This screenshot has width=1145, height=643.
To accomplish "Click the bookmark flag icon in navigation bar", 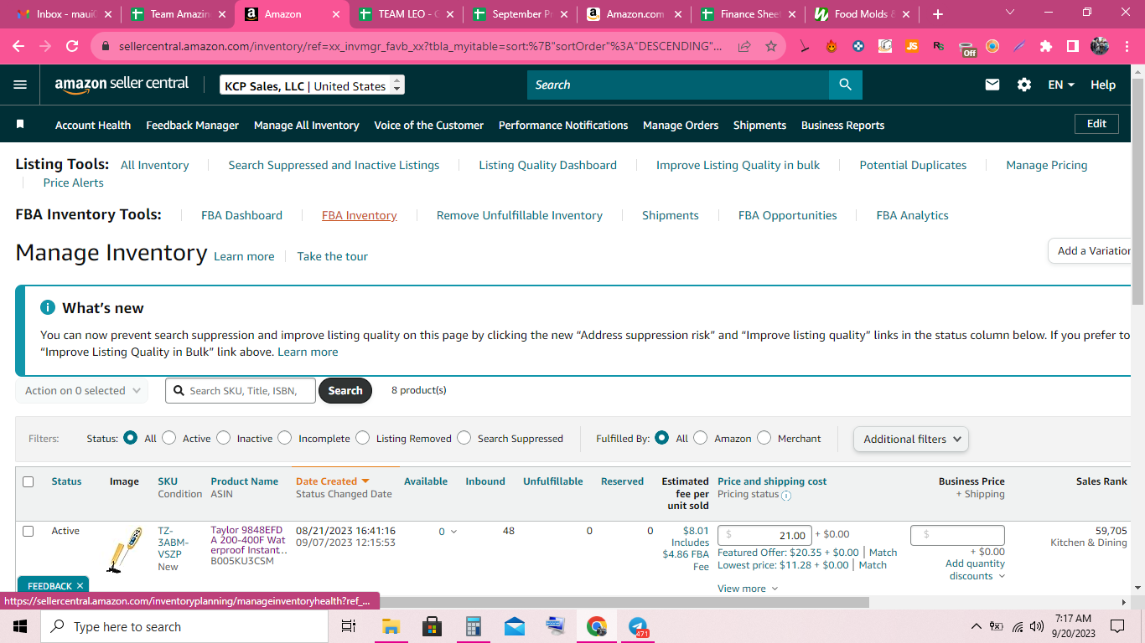I will (x=21, y=125).
